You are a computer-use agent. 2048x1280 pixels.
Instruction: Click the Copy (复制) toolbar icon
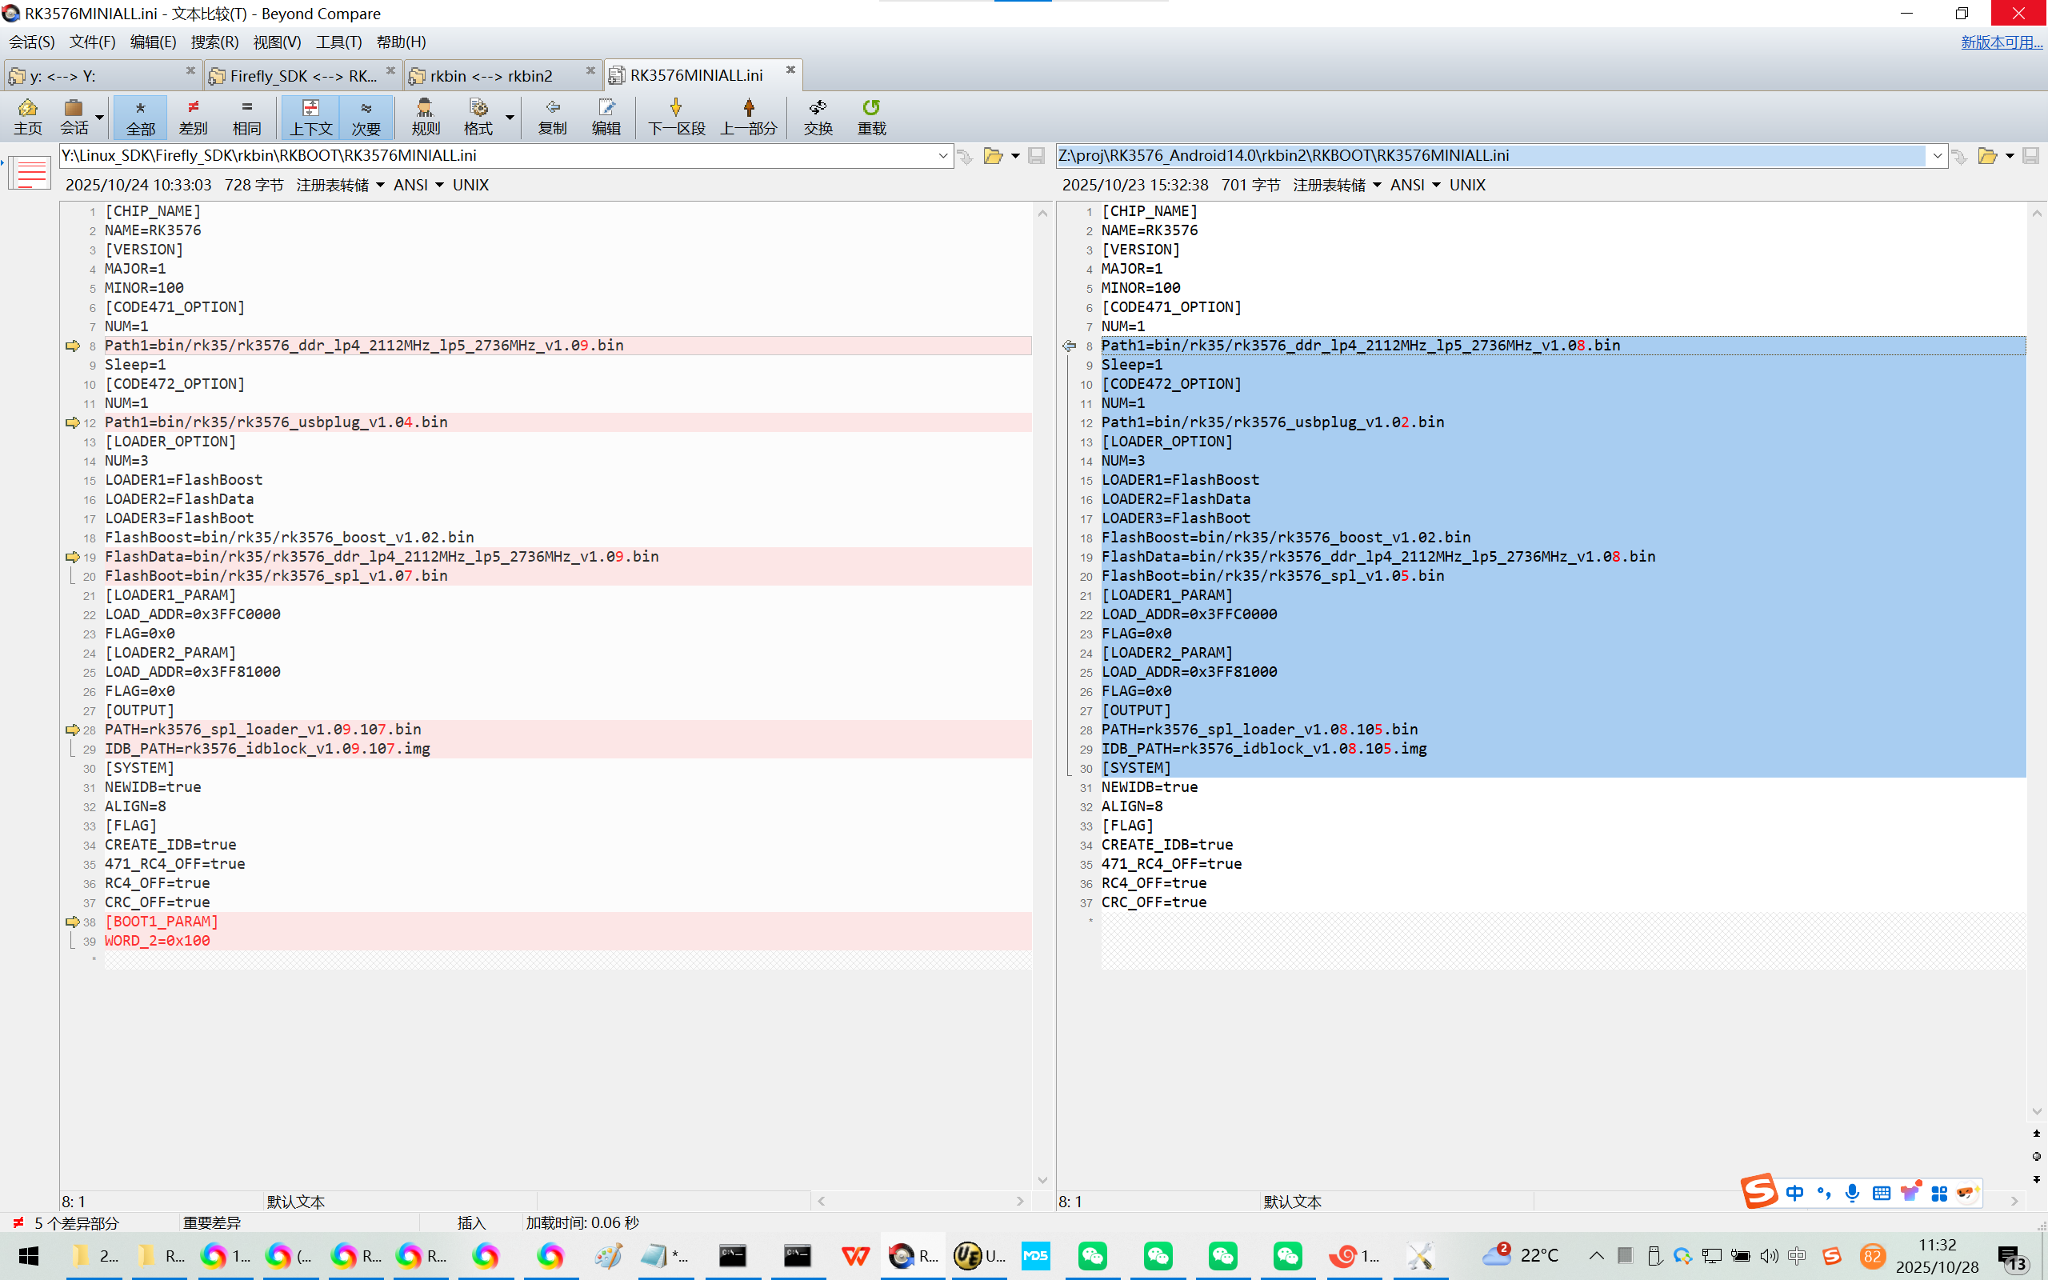[x=552, y=116]
